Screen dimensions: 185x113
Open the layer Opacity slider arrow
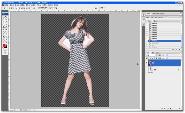tap(167, 55)
